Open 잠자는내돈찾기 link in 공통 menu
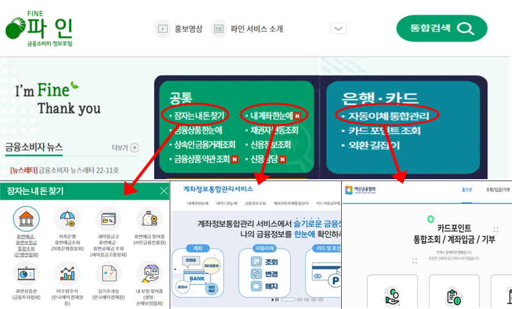 [198, 116]
